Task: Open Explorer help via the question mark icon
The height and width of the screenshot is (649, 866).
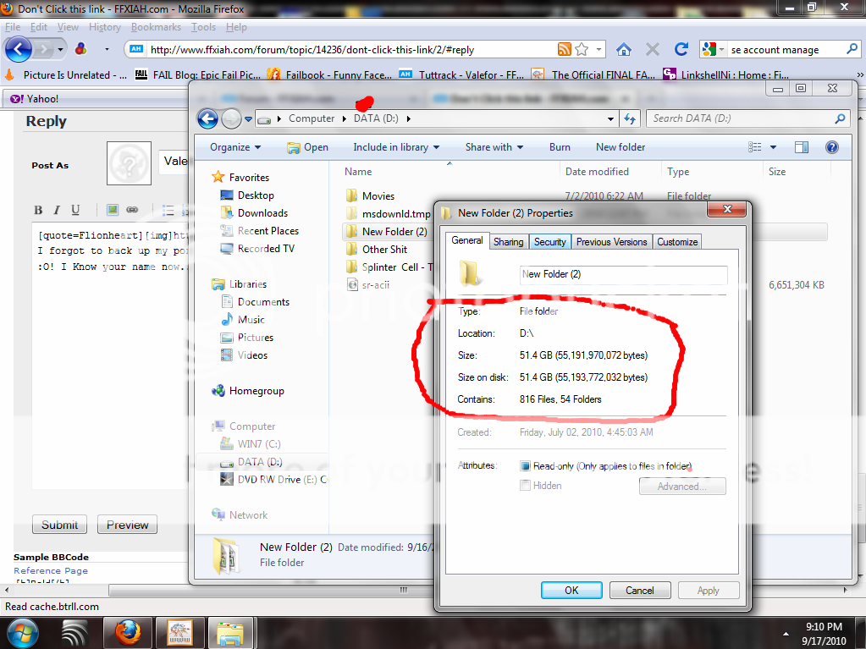Action: (831, 147)
